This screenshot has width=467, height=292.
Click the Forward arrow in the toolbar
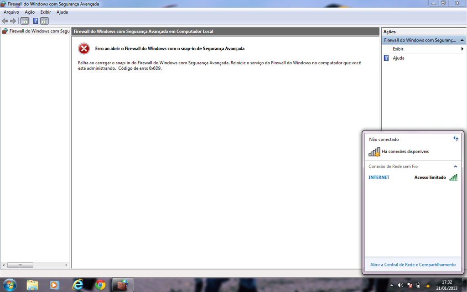13,21
